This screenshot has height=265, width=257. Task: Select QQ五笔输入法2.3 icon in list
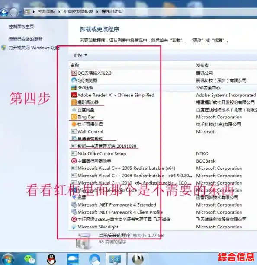(74, 73)
